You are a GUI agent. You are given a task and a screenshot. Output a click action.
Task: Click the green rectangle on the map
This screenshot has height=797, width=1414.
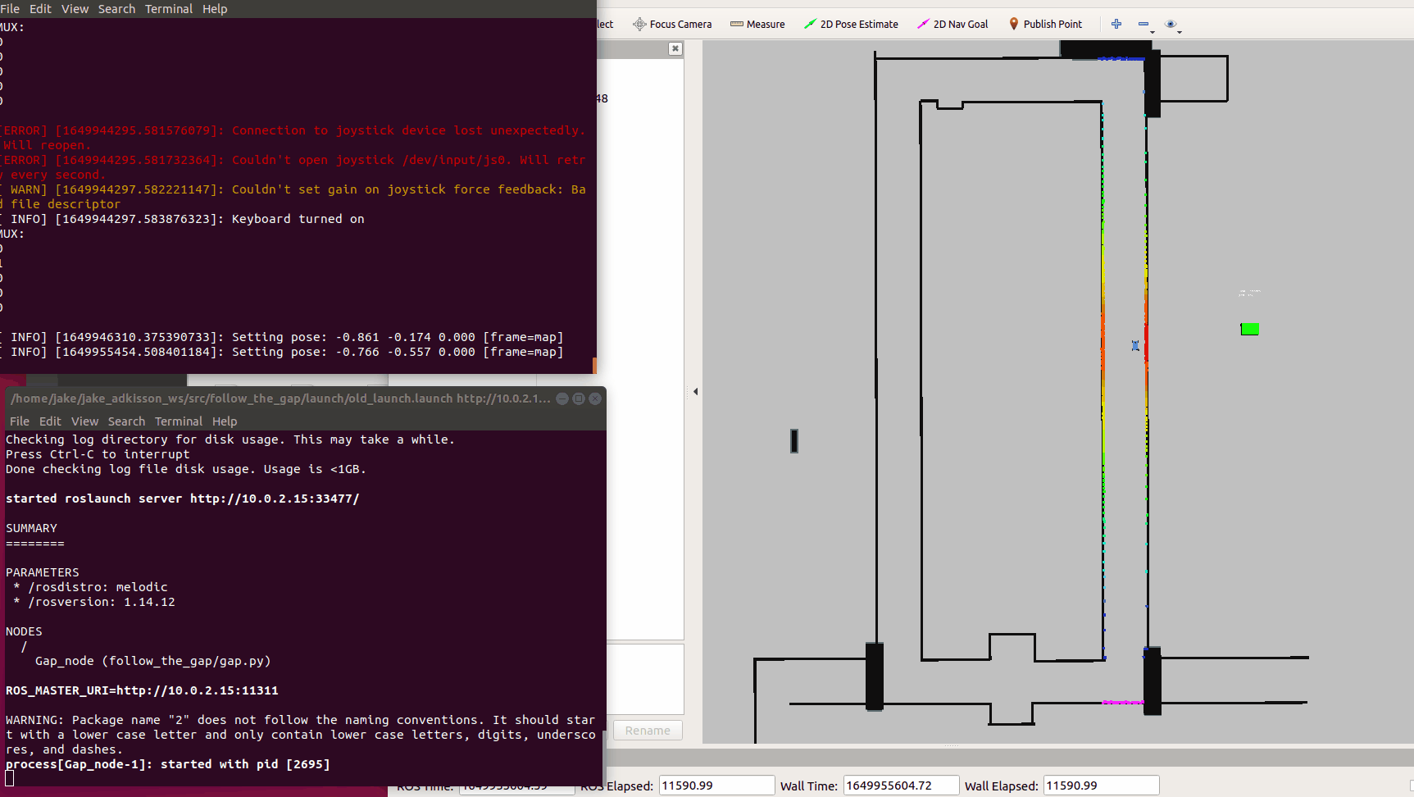pyautogui.click(x=1249, y=329)
